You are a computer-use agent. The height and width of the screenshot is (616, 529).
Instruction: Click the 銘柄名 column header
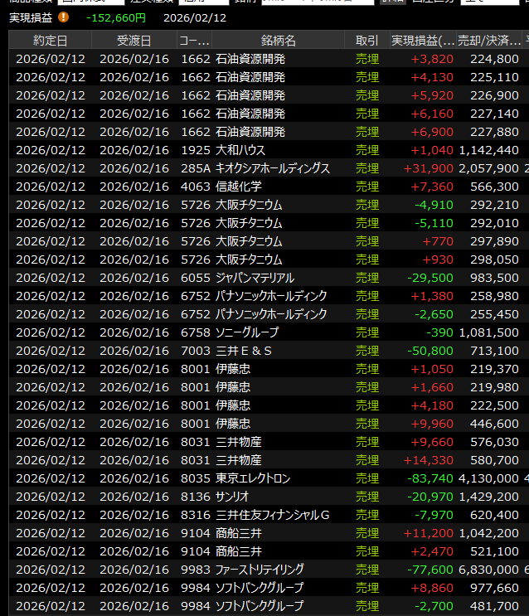pyautogui.click(x=278, y=40)
